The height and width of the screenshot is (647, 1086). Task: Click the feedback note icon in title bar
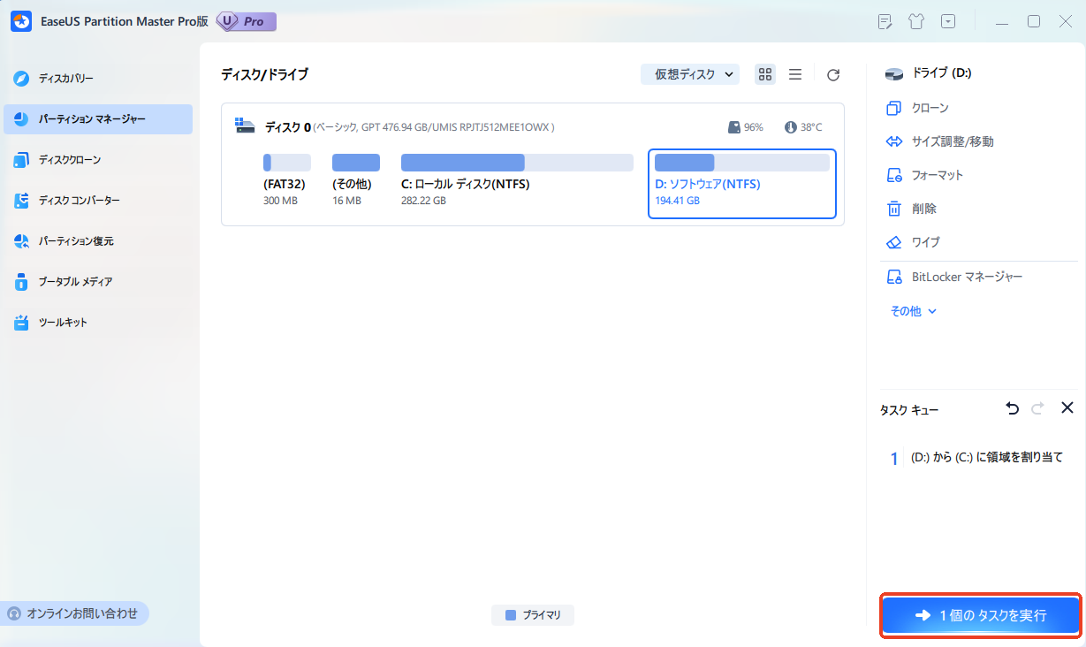click(x=884, y=20)
